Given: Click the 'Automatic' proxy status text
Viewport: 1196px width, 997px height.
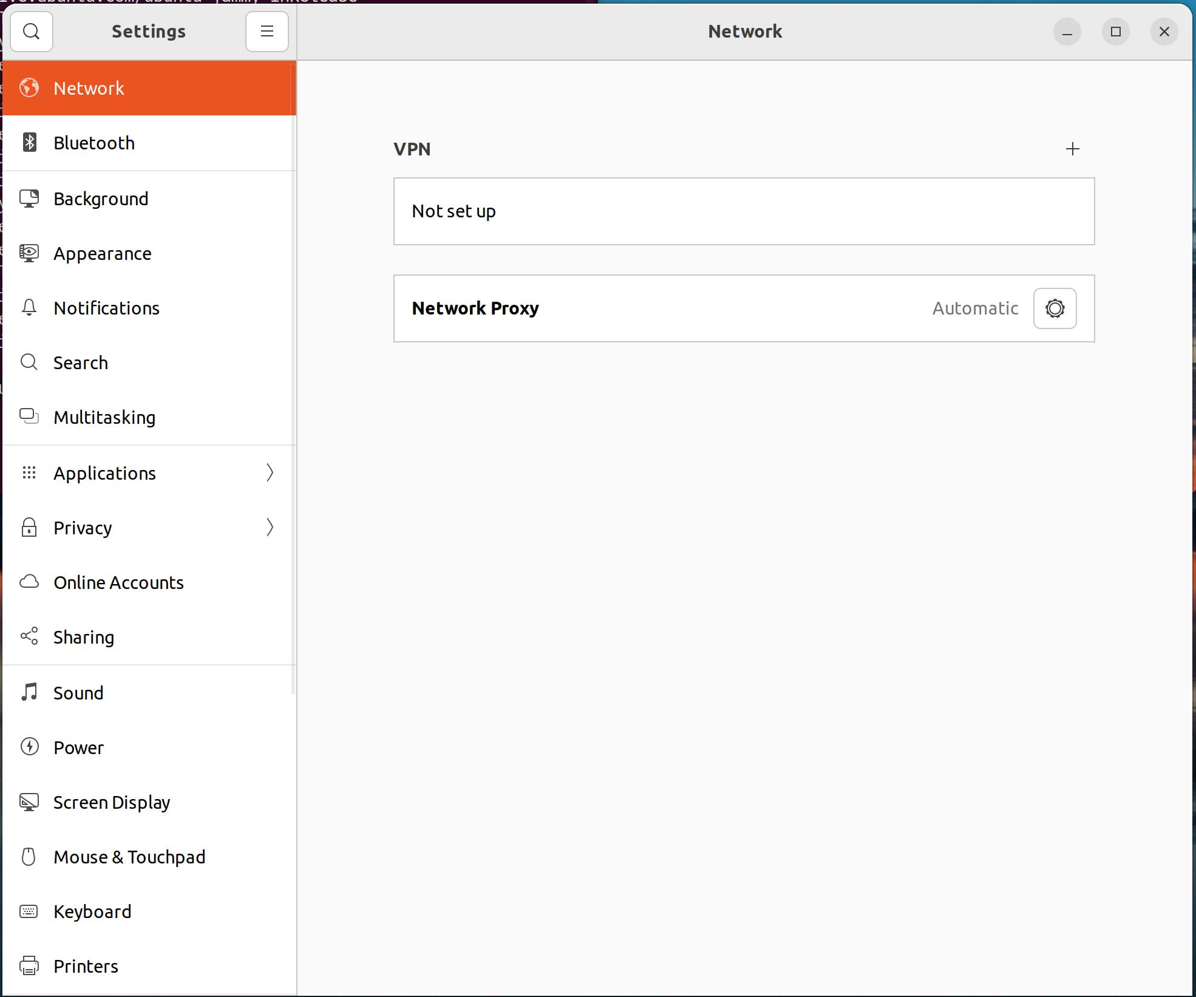Looking at the screenshot, I should point(975,308).
